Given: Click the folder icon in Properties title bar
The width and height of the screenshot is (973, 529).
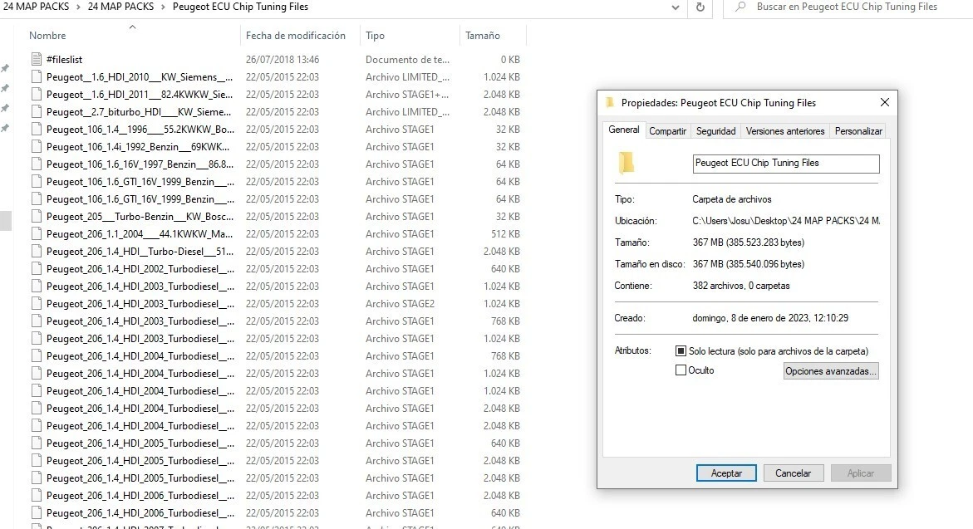Looking at the screenshot, I should pos(610,103).
